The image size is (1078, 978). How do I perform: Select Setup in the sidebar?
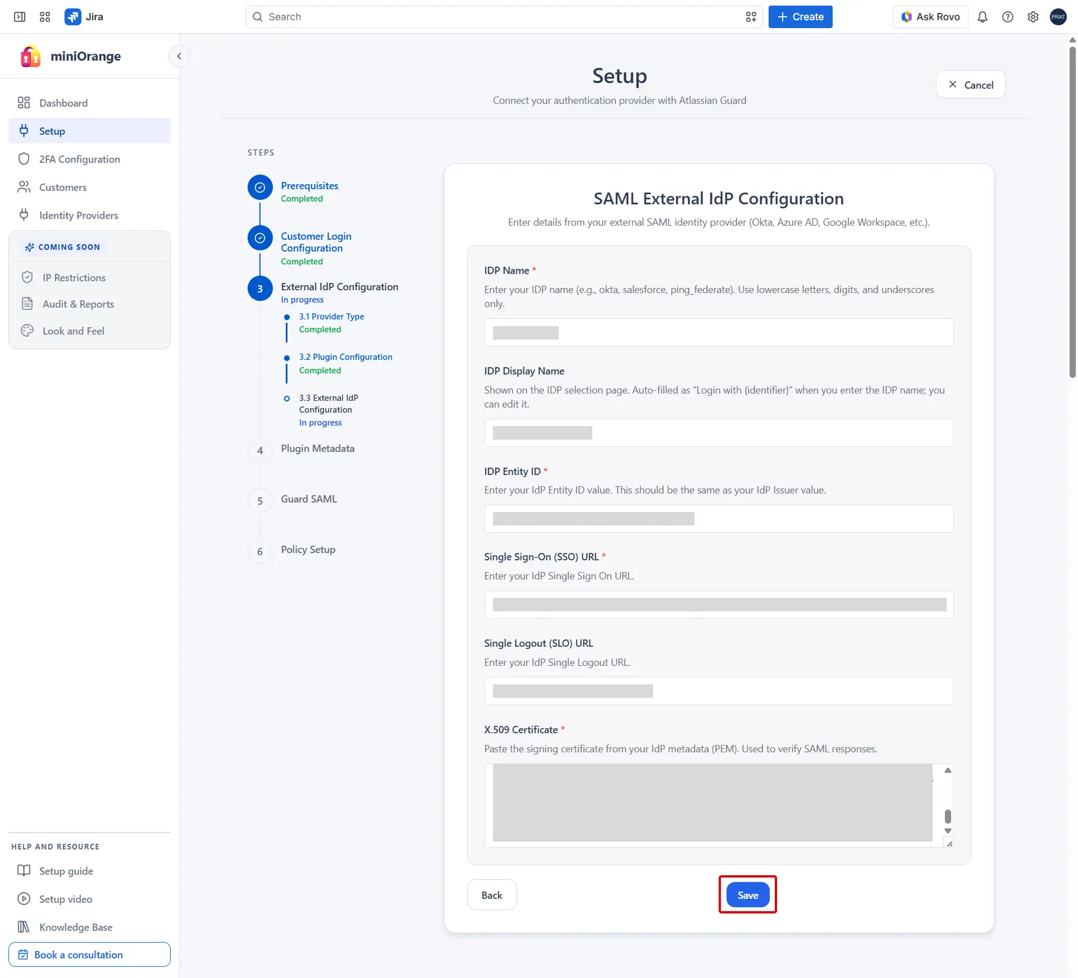click(x=90, y=131)
